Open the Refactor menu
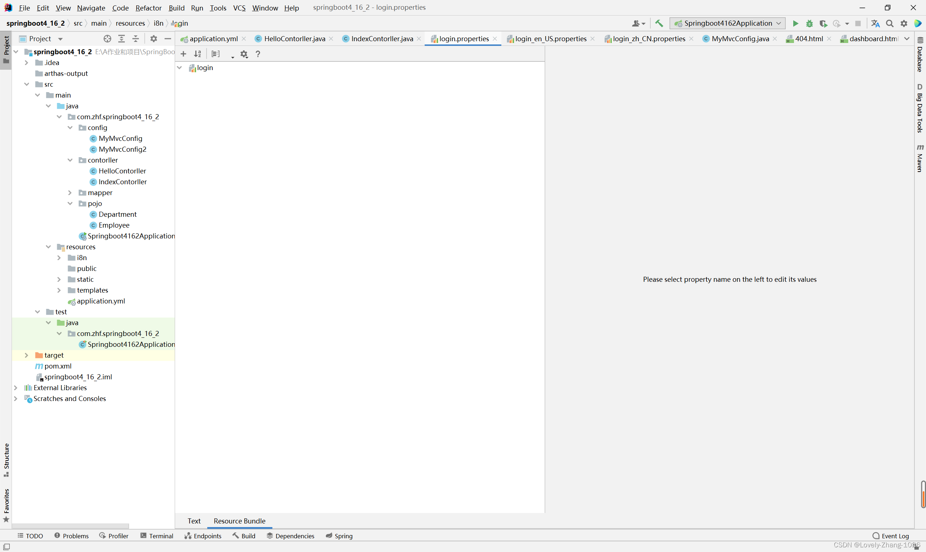The image size is (926, 552). (x=148, y=8)
